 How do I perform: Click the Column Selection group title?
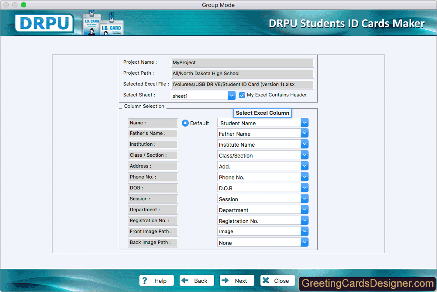click(144, 106)
